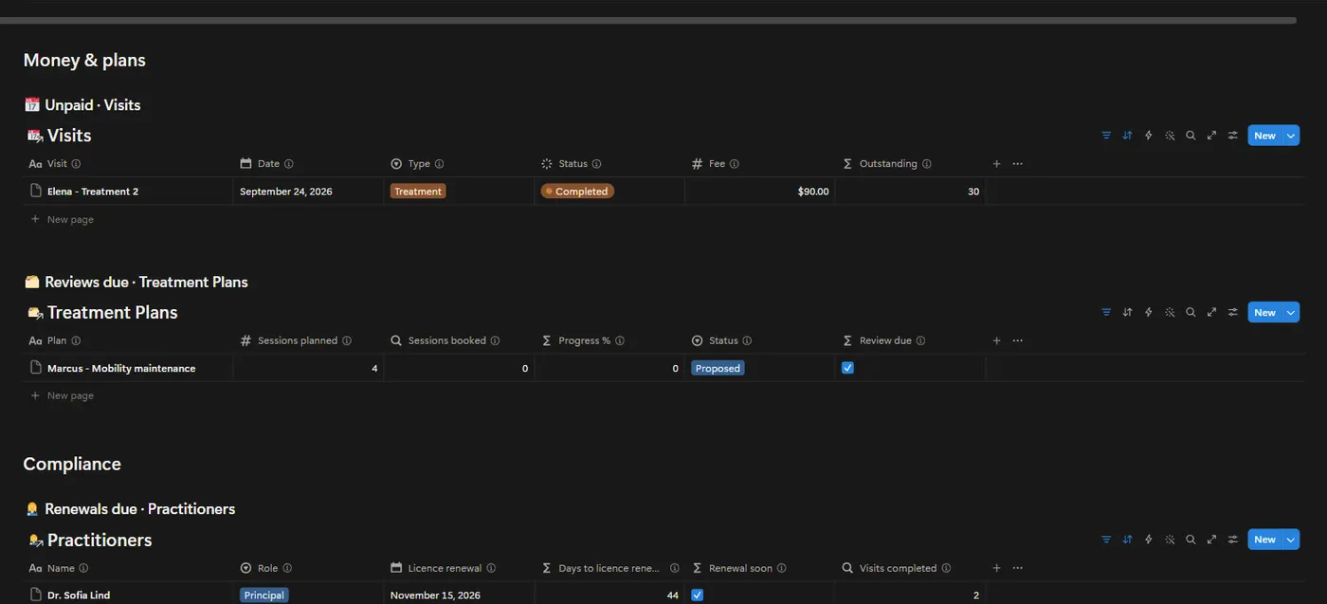Open the Marcus - Mobility maintenance page
This screenshot has height=604, width=1327.
pyautogui.click(x=121, y=368)
